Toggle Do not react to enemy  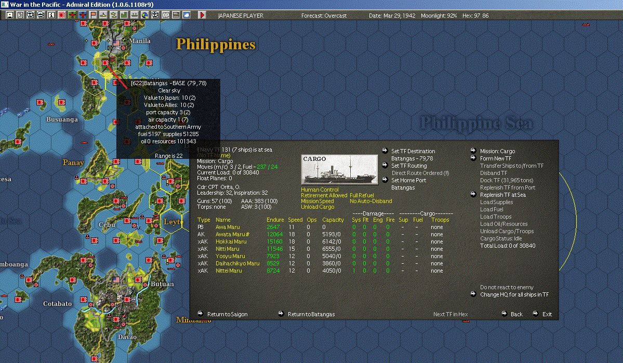pos(507,287)
